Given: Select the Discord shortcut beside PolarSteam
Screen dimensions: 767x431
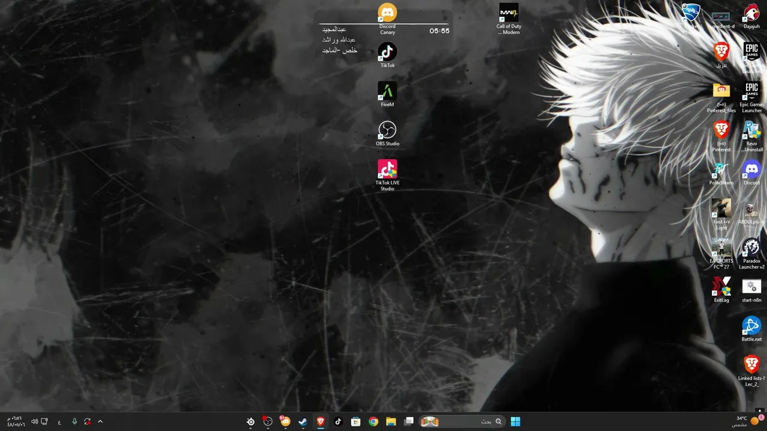Looking at the screenshot, I should click(x=751, y=172).
